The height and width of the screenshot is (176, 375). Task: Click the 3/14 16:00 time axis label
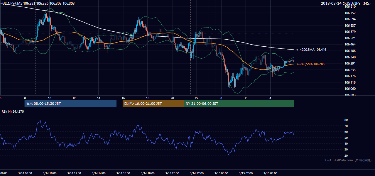click(123, 173)
